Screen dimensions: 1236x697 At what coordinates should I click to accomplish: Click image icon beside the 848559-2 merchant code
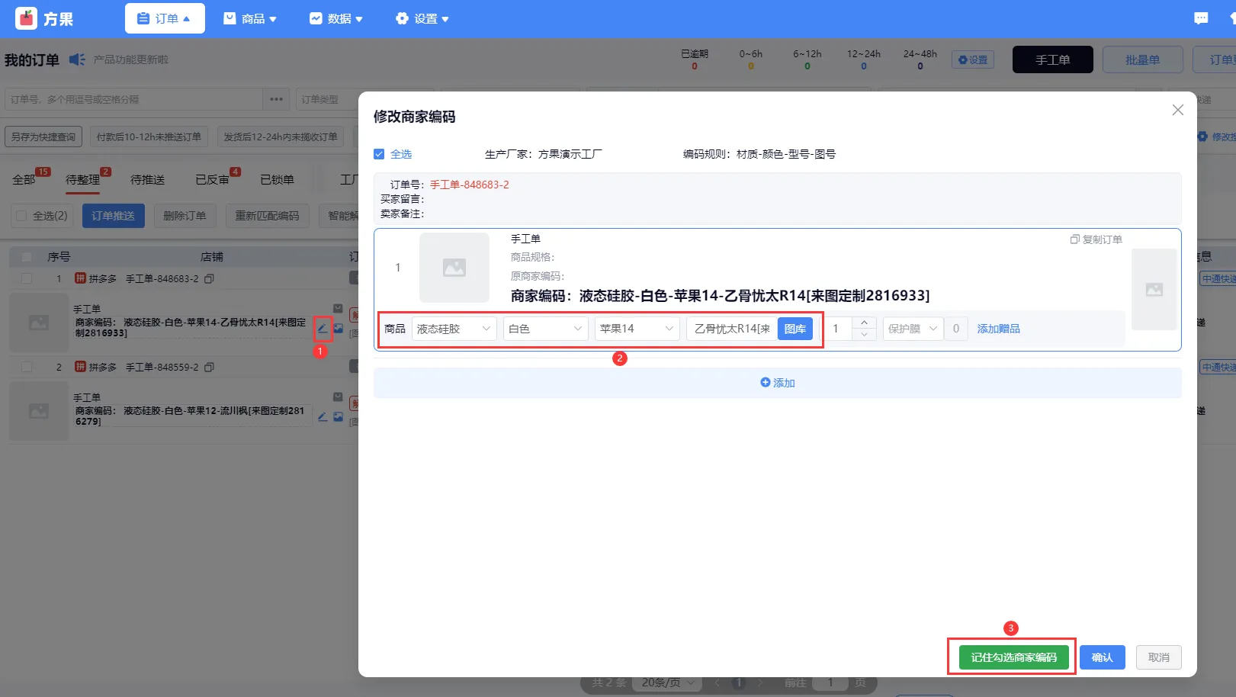339,417
